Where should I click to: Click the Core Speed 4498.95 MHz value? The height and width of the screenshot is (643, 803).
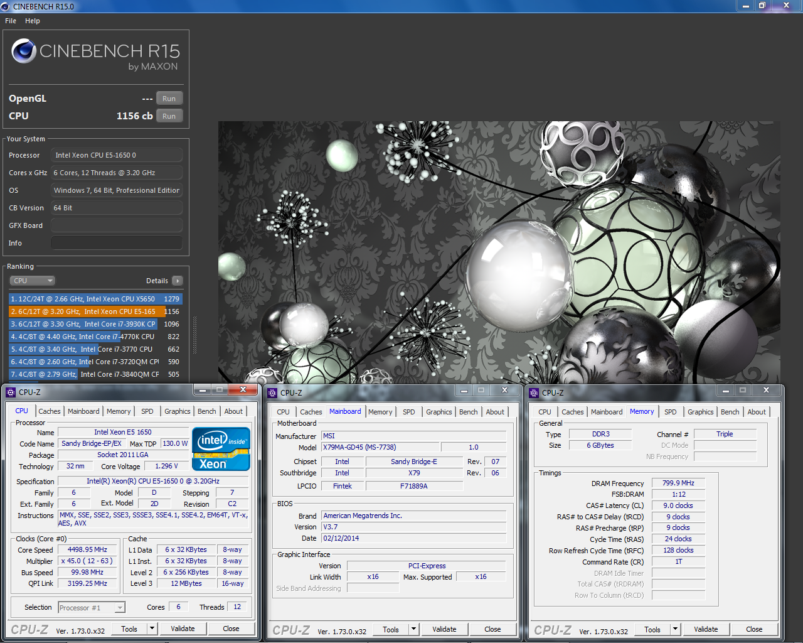pyautogui.click(x=88, y=549)
